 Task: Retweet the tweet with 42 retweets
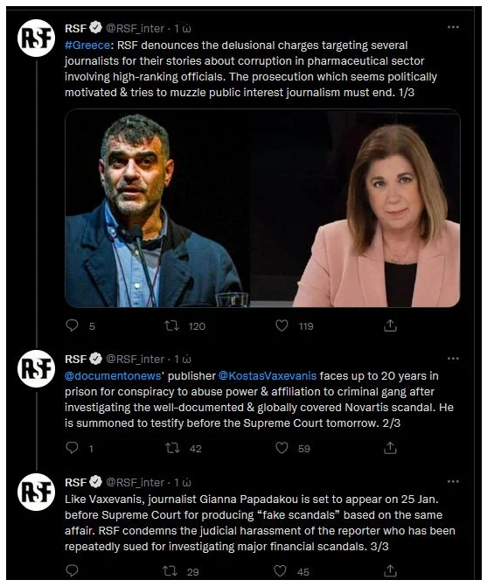click(172, 448)
